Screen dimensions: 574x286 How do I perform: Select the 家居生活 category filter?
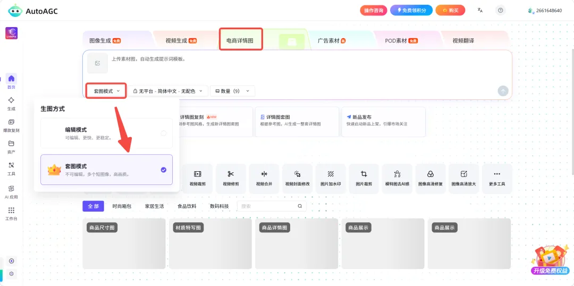(155, 206)
